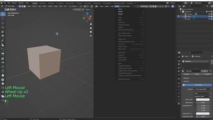Hide the Cube via its eye icon
213x120 pixels.
(x=209, y=16)
